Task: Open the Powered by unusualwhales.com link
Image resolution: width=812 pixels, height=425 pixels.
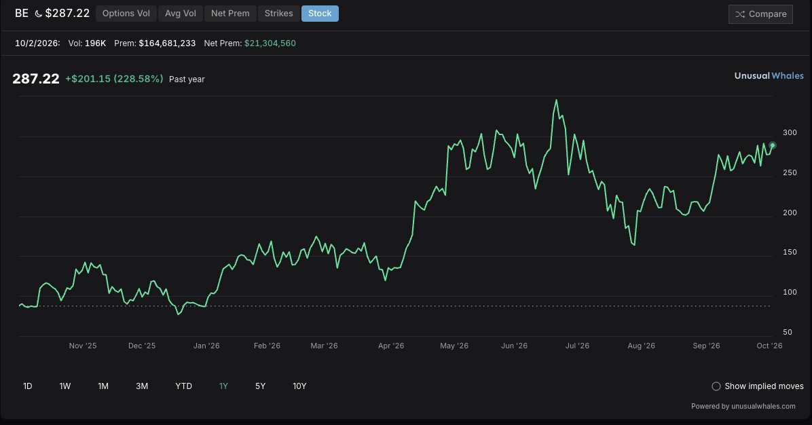Action: [743, 407]
